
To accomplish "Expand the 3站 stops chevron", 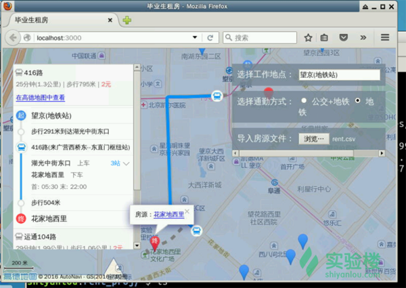I will [127, 163].
